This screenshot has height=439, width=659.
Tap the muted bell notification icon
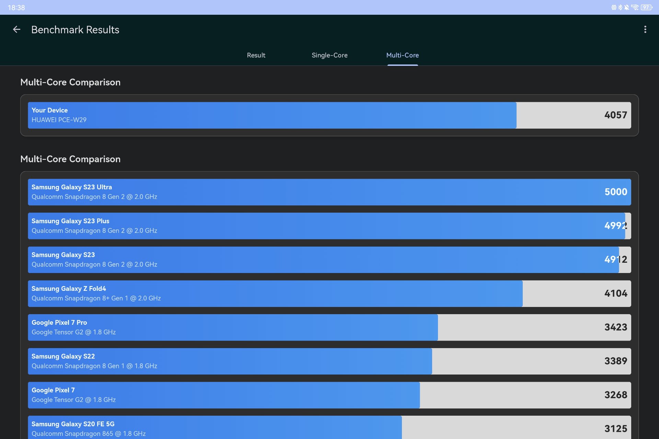click(627, 7)
